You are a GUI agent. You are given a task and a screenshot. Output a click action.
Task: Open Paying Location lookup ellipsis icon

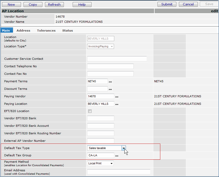point(117,104)
